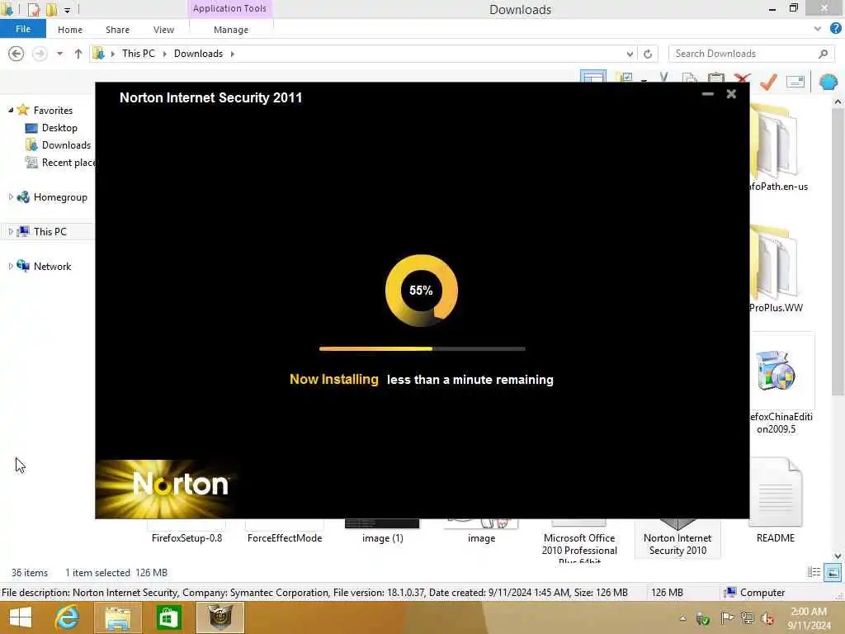Click the Downloads breadcrumb segment
Screen dimensions: 845x634
(198, 54)
